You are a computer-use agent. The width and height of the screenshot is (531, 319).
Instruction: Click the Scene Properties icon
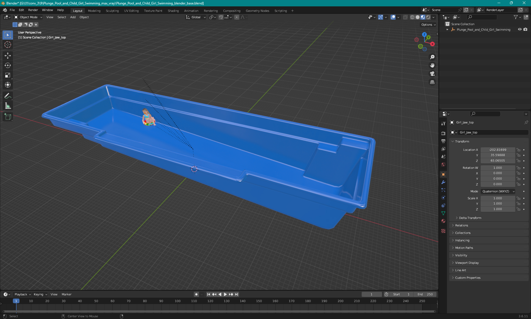[443, 157]
